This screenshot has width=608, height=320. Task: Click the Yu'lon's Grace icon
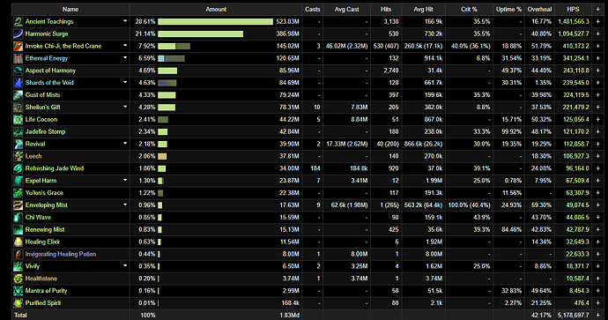[x=19, y=193]
